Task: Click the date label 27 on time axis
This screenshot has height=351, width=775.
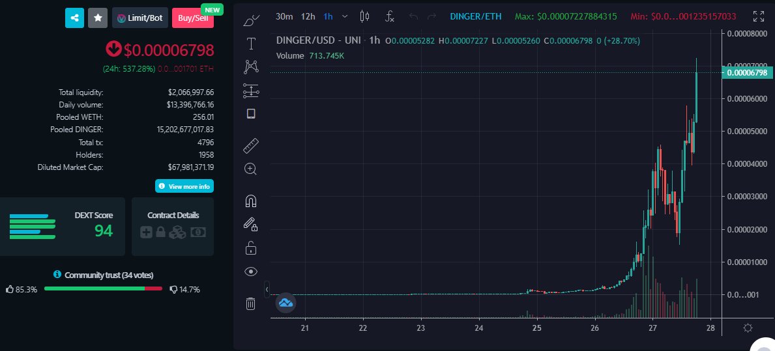Action: tap(652, 328)
